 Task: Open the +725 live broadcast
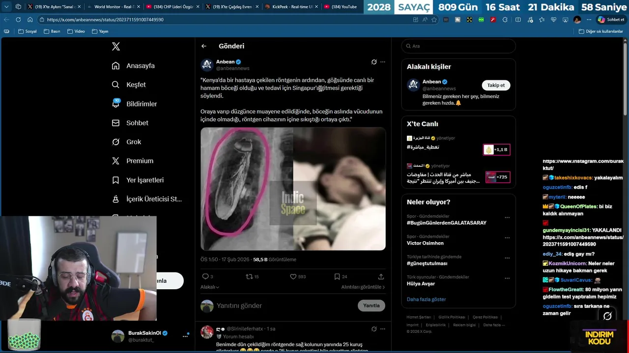[x=497, y=177]
